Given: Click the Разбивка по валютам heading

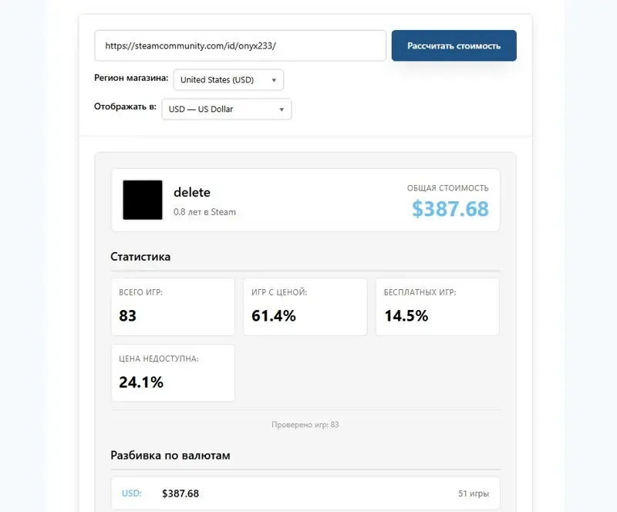Looking at the screenshot, I should (x=170, y=456).
